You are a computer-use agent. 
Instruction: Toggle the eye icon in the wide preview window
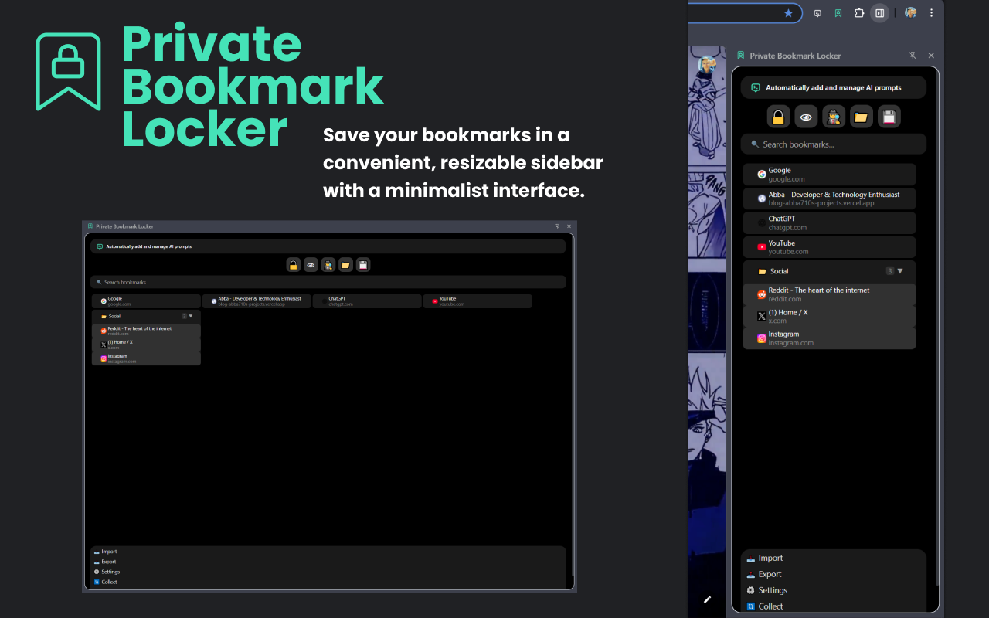pos(311,265)
